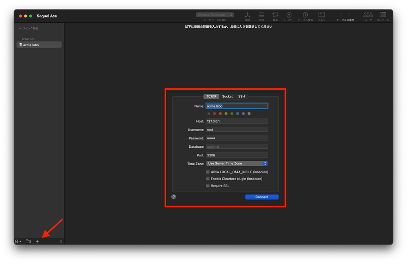Open the sidebar footer action menu dropdown

[x=18, y=241]
